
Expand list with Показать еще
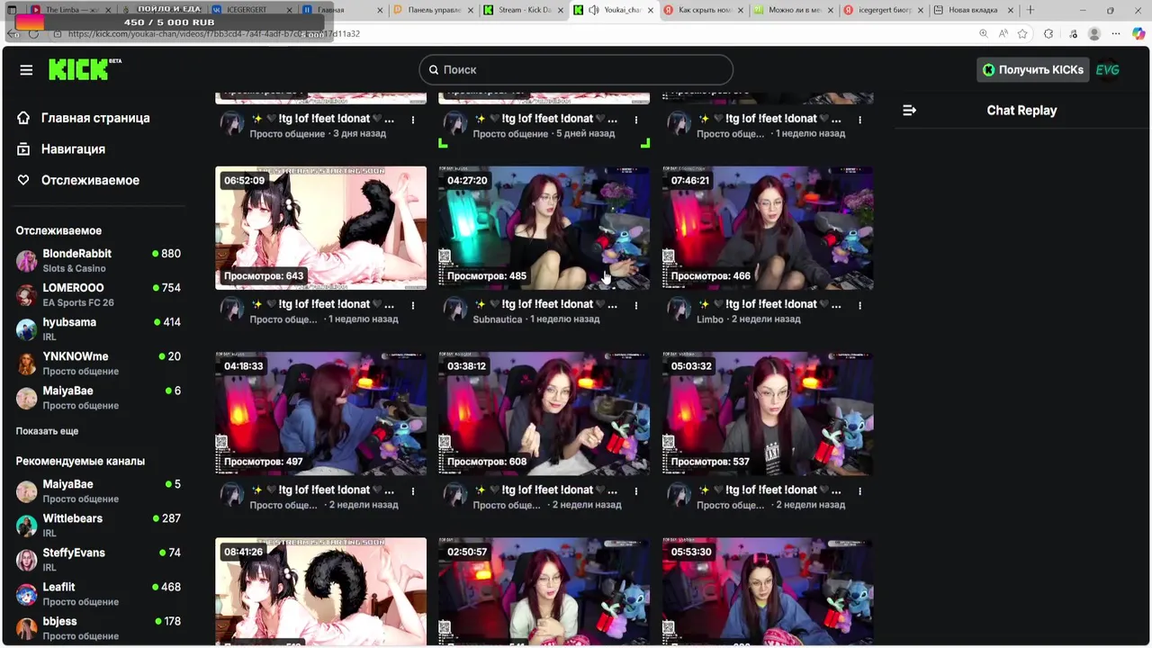[x=47, y=431]
